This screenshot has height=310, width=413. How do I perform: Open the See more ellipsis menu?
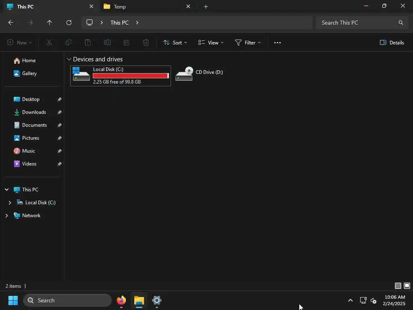(x=277, y=43)
